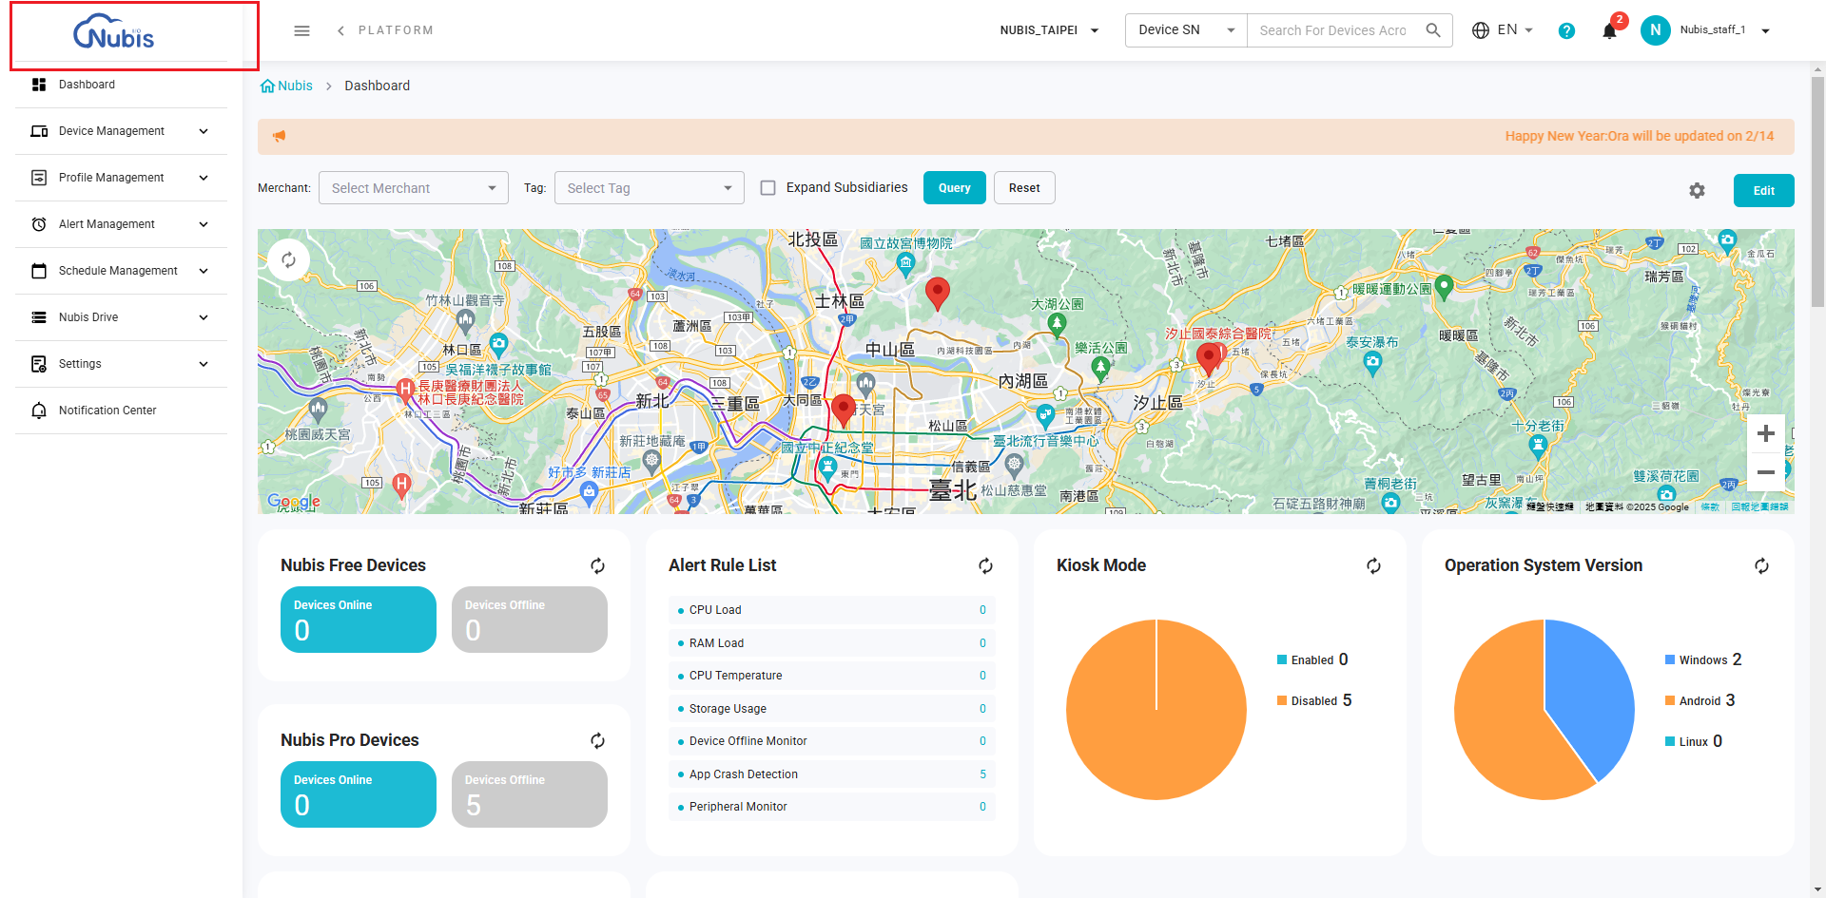Toggle Linux legend in OS chart
The height and width of the screenshot is (898, 1826).
pos(1694,741)
